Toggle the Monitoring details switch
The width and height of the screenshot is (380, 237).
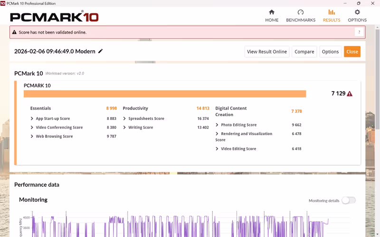click(x=348, y=201)
